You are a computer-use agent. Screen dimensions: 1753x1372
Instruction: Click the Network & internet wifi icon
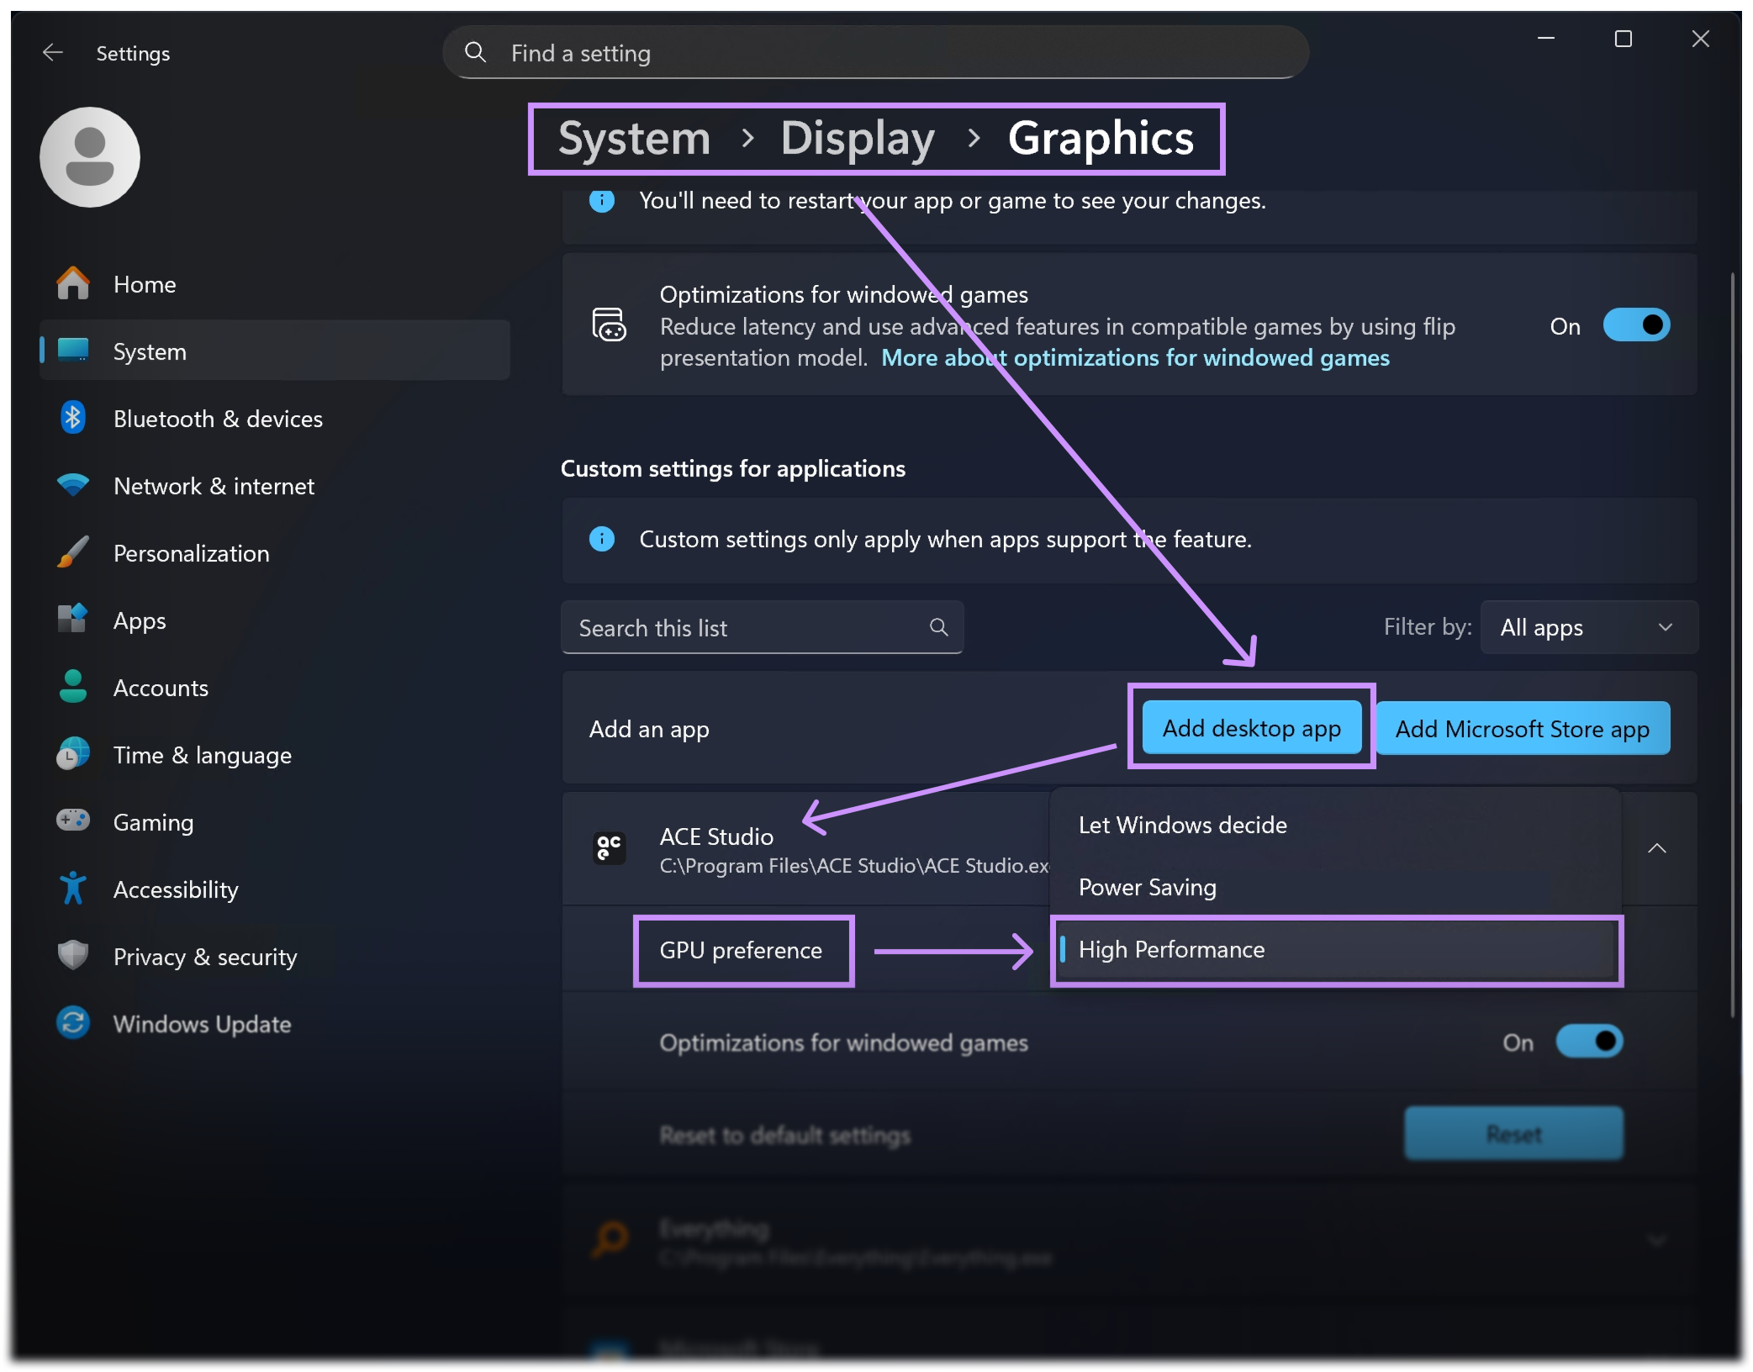pos(73,485)
